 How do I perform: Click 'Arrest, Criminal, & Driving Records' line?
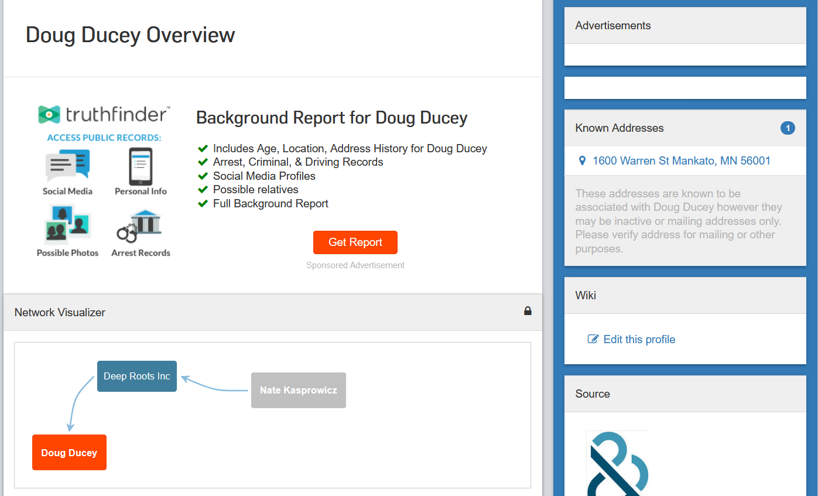(x=298, y=162)
